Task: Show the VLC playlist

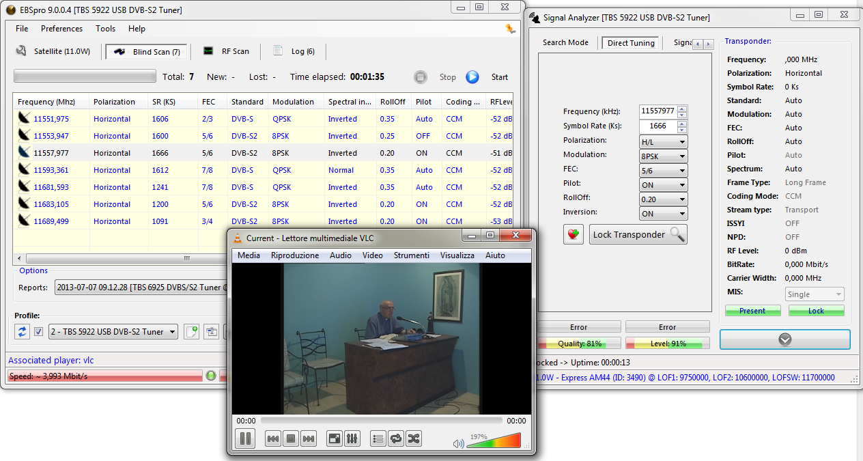Action: tap(378, 438)
